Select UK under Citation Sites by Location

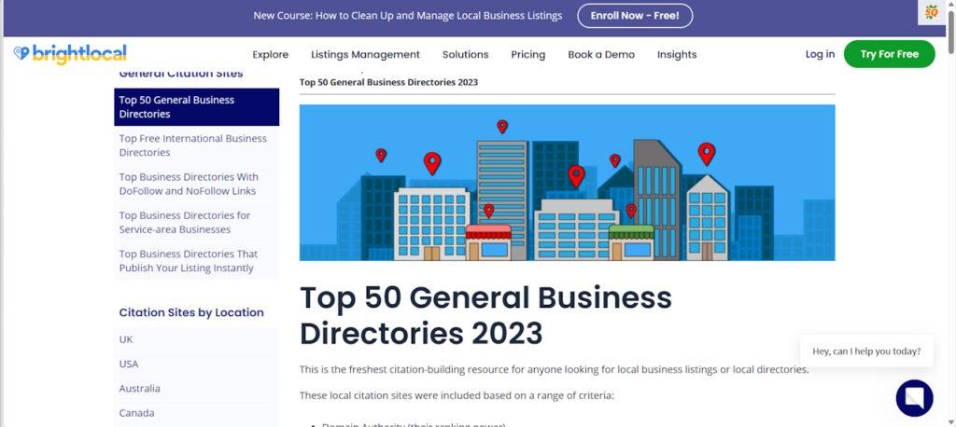tap(196, 339)
